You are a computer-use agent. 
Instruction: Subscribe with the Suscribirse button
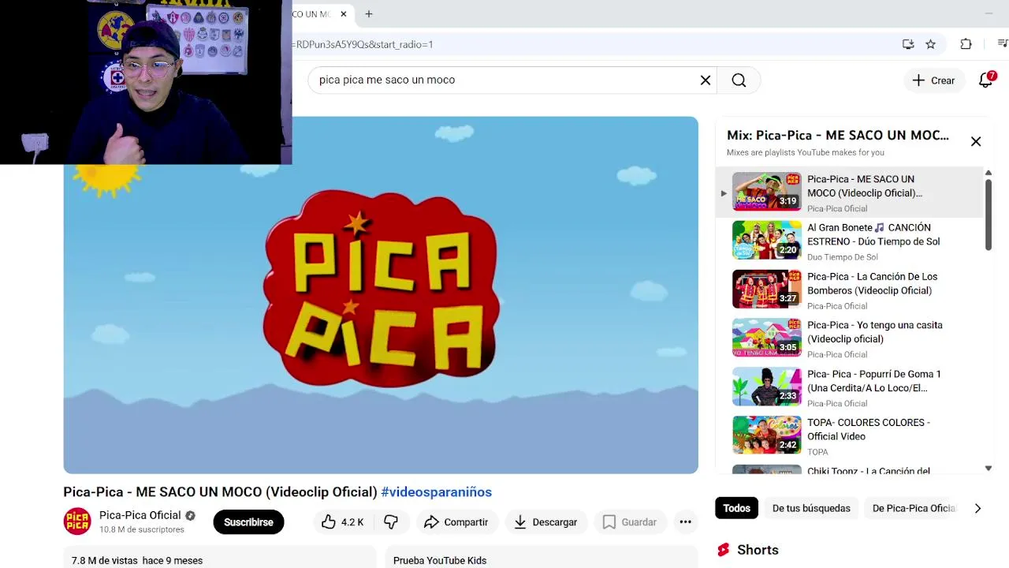[248, 521]
